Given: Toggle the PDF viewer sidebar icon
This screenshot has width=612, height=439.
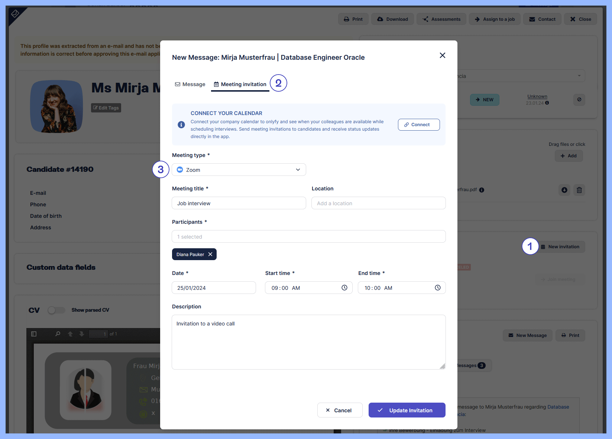Looking at the screenshot, I should (x=34, y=334).
